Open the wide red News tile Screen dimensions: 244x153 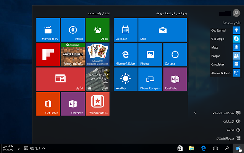[61, 79]
